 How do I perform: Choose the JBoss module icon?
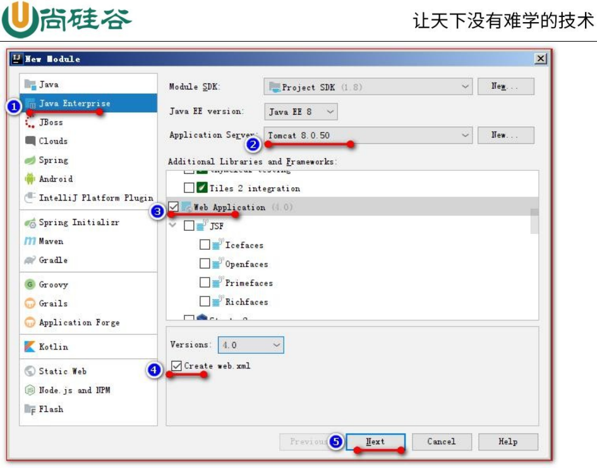(x=30, y=122)
